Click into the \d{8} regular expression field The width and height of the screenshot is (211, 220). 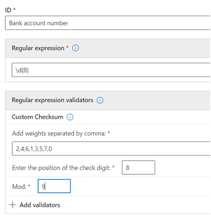click(111, 70)
